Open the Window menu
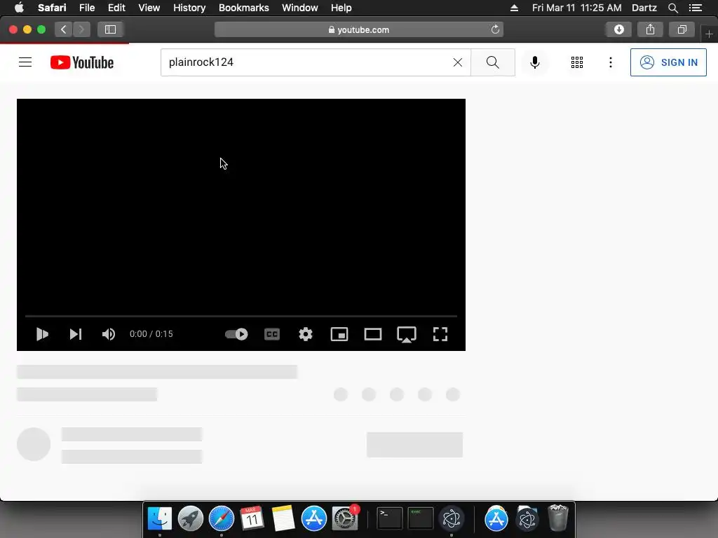 click(x=299, y=8)
